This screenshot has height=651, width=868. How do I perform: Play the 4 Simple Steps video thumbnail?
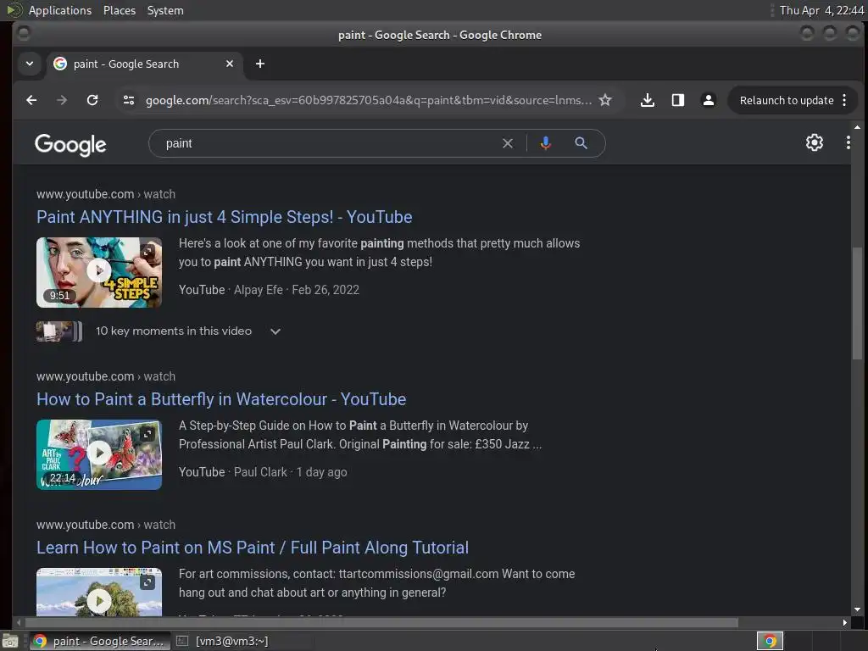point(99,272)
